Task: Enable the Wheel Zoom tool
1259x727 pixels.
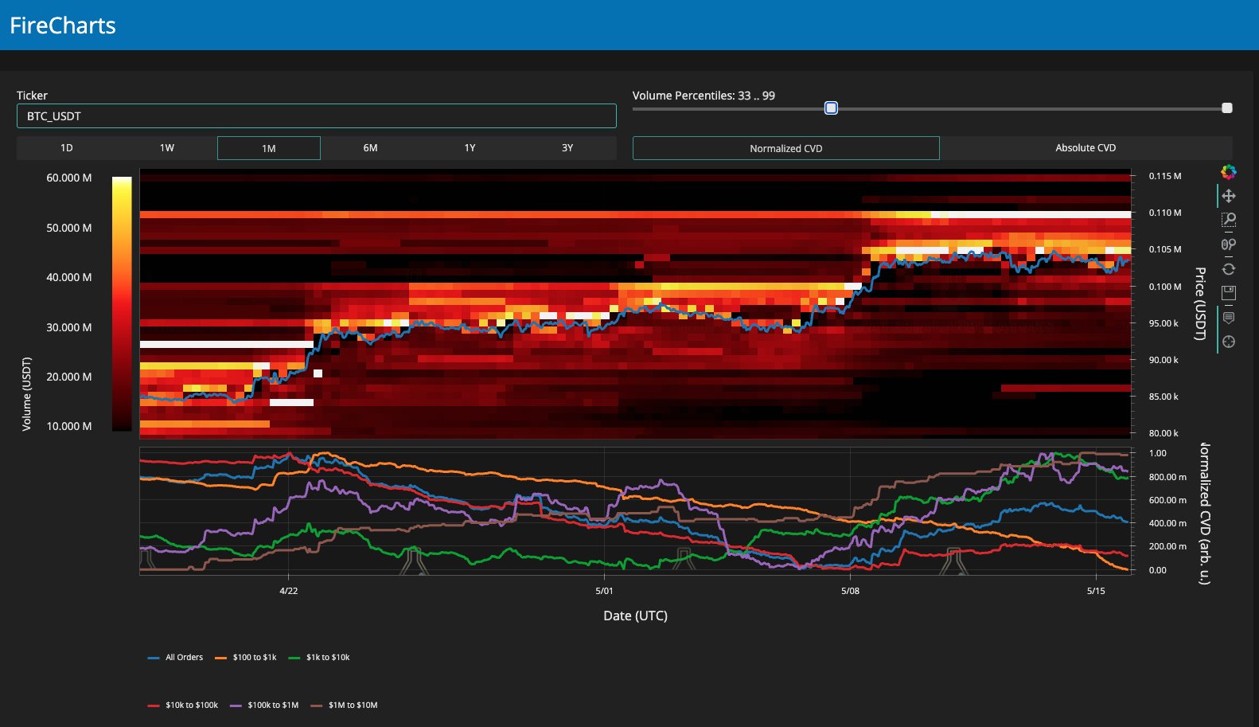Action: (1229, 244)
